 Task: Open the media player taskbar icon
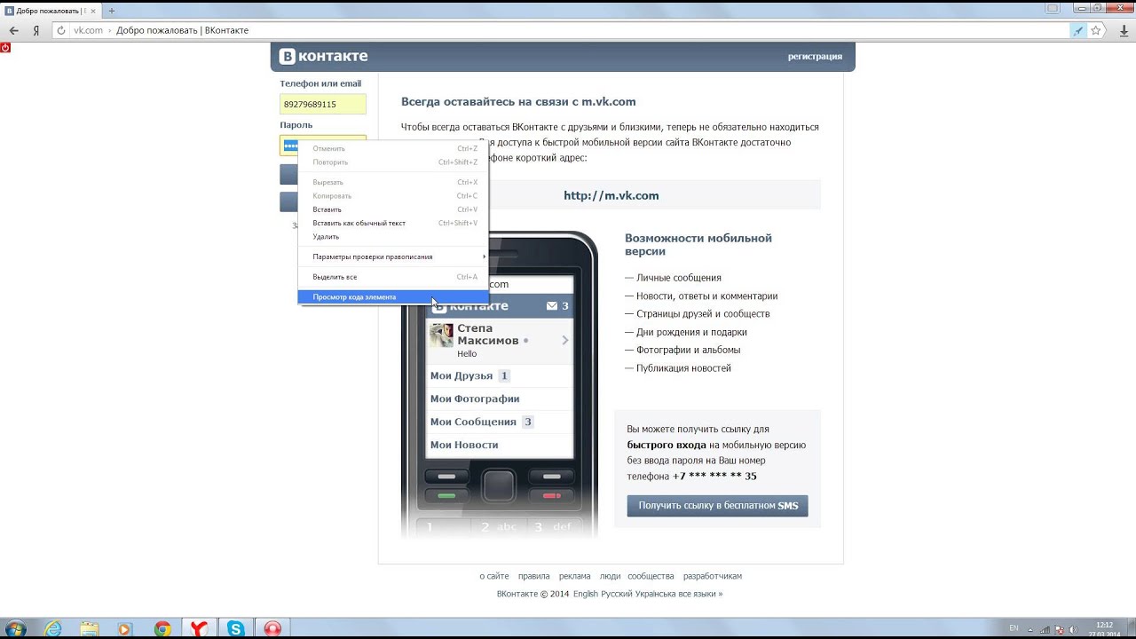124,628
